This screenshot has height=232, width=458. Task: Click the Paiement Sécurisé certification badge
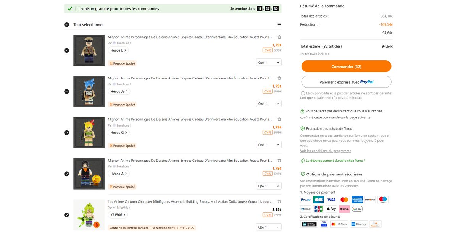(309, 224)
